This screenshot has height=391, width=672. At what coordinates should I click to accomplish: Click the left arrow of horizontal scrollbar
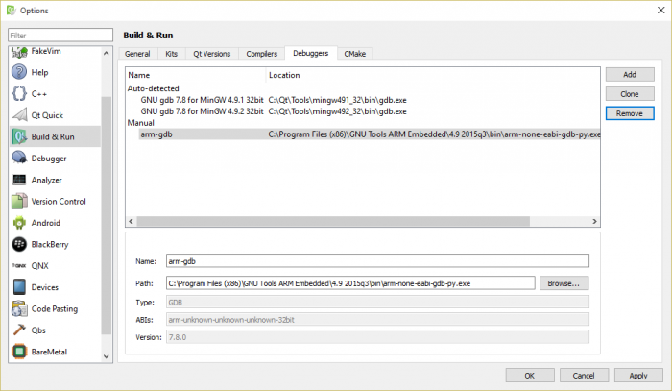pos(132,221)
